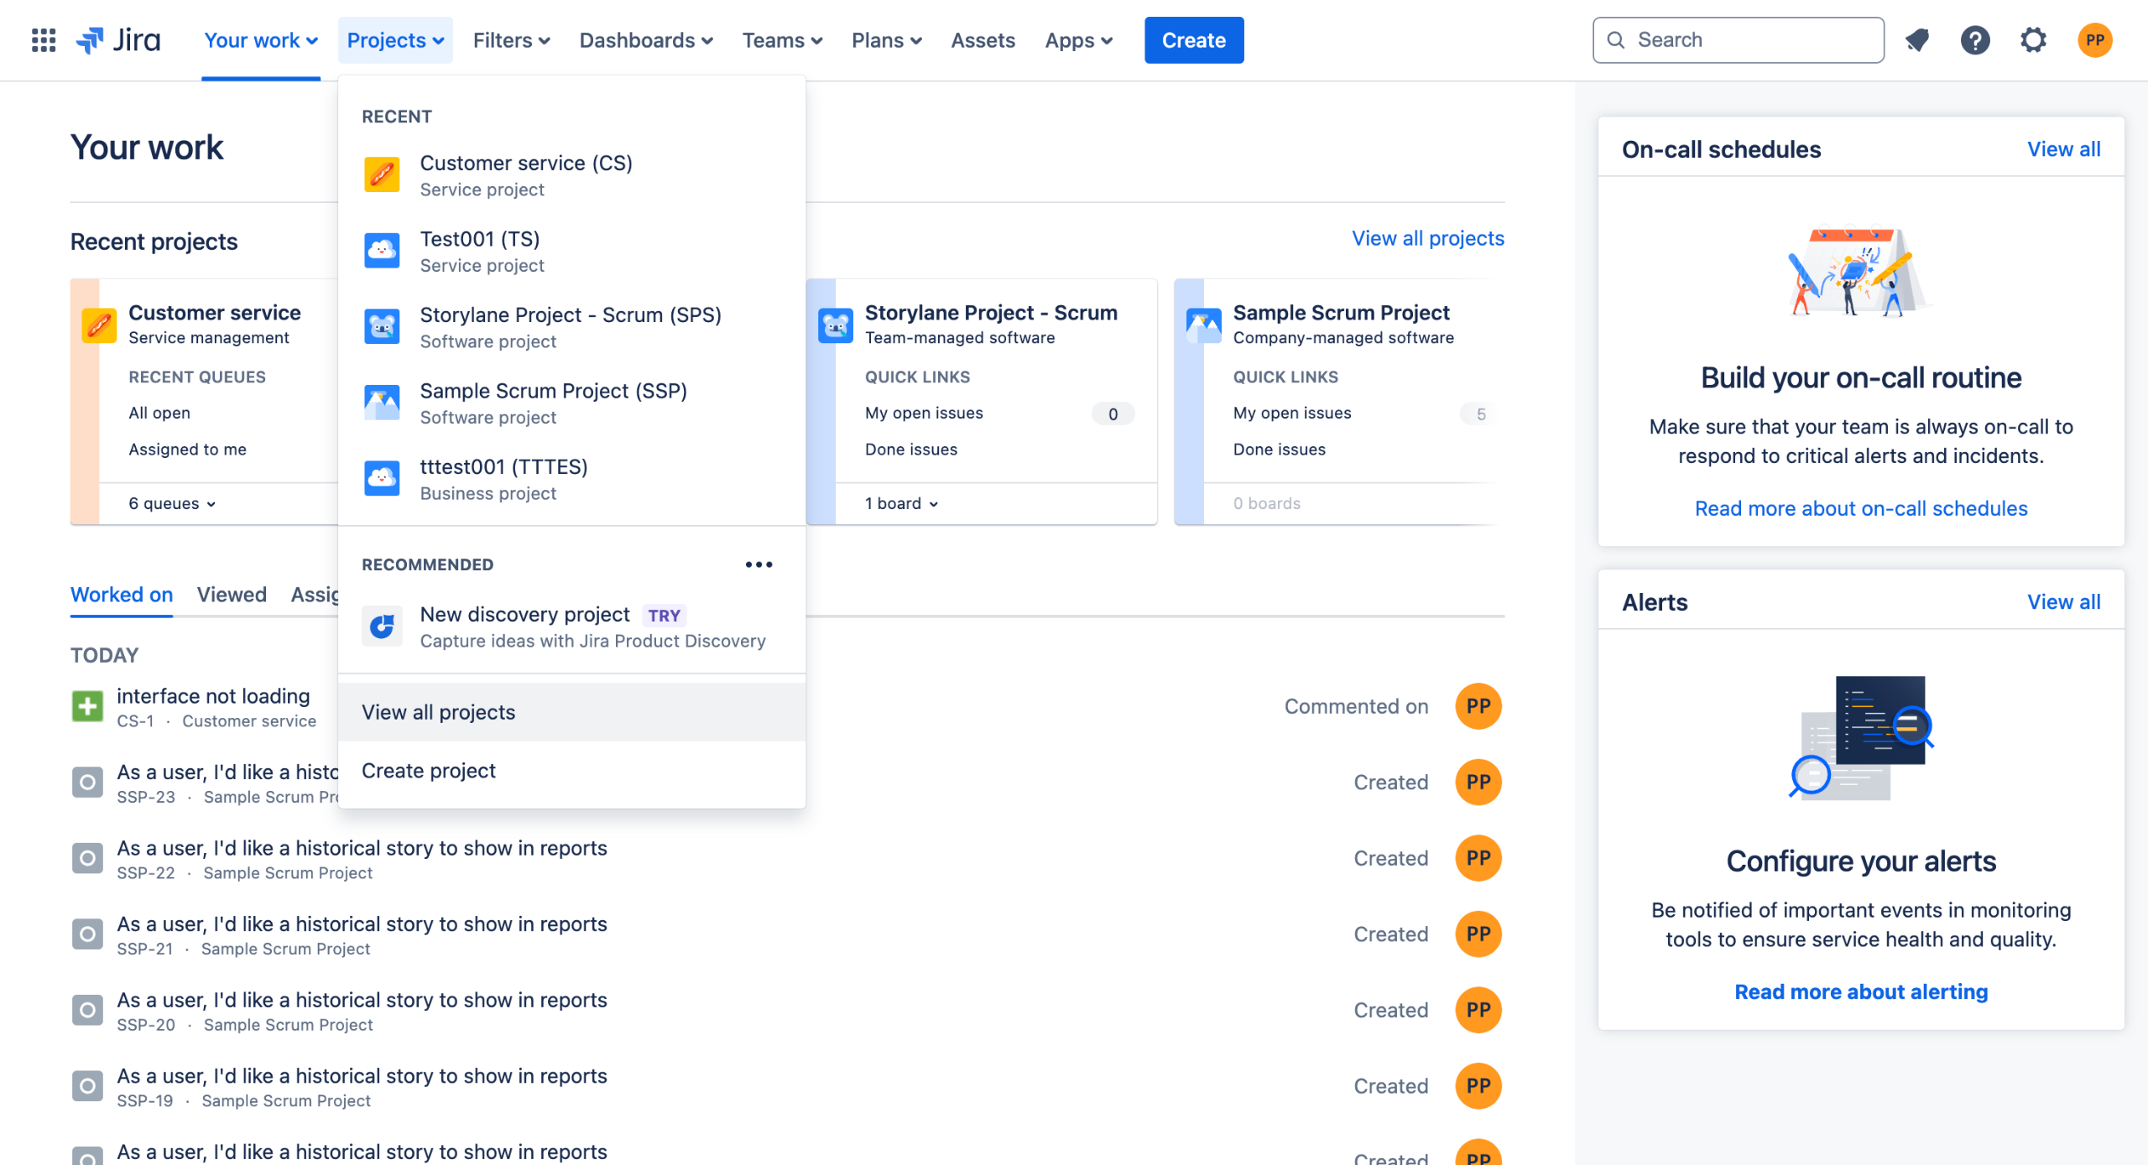Open the app switcher grid icon
Image resolution: width=2148 pixels, height=1165 pixels.
click(x=44, y=40)
